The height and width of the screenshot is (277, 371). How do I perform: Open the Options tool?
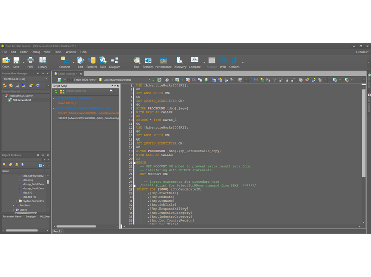(234, 62)
